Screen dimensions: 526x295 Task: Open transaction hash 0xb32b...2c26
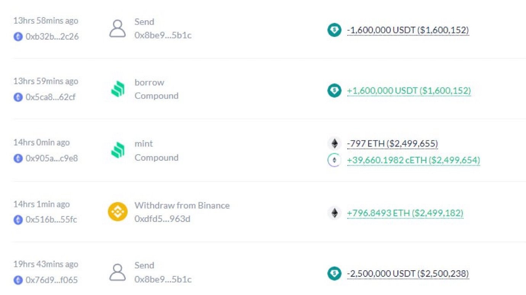pyautogui.click(x=52, y=37)
